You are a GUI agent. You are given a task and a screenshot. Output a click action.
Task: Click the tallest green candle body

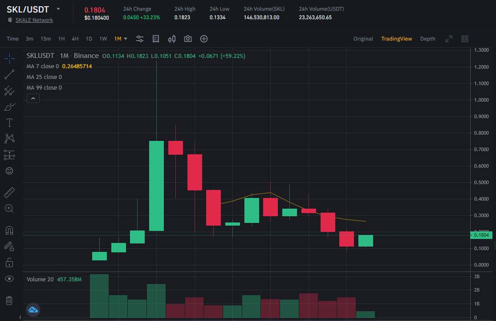(x=157, y=186)
